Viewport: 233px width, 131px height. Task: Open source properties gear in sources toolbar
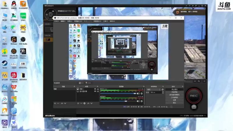click(84, 103)
